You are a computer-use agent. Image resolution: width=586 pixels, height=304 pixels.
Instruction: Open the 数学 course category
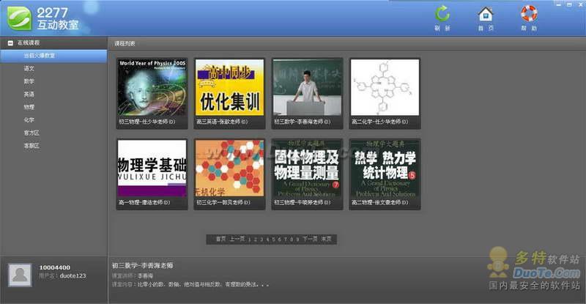coord(29,81)
